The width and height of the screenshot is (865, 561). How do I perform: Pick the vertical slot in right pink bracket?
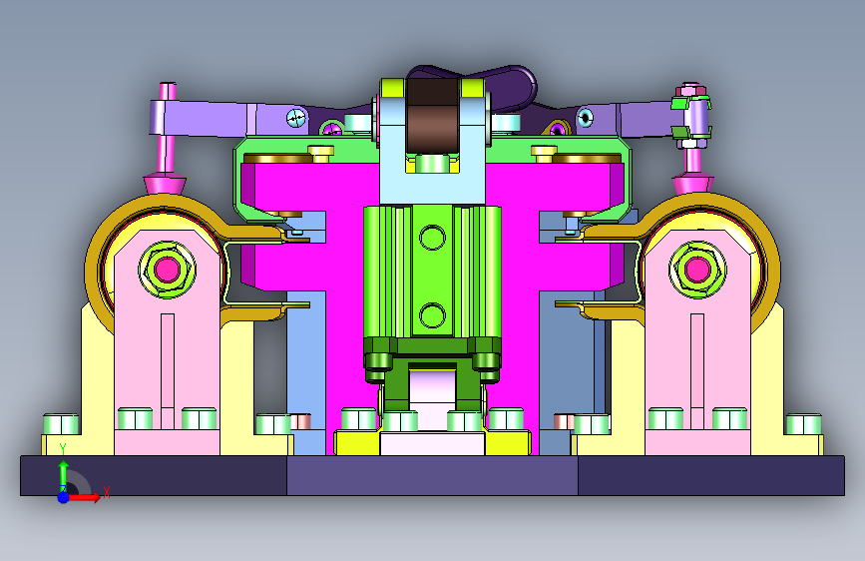[x=697, y=371]
